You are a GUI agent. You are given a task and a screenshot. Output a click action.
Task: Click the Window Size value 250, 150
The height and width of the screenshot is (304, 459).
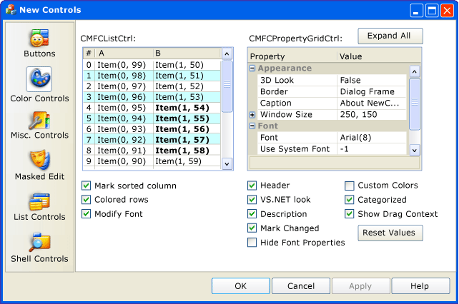coord(372,114)
